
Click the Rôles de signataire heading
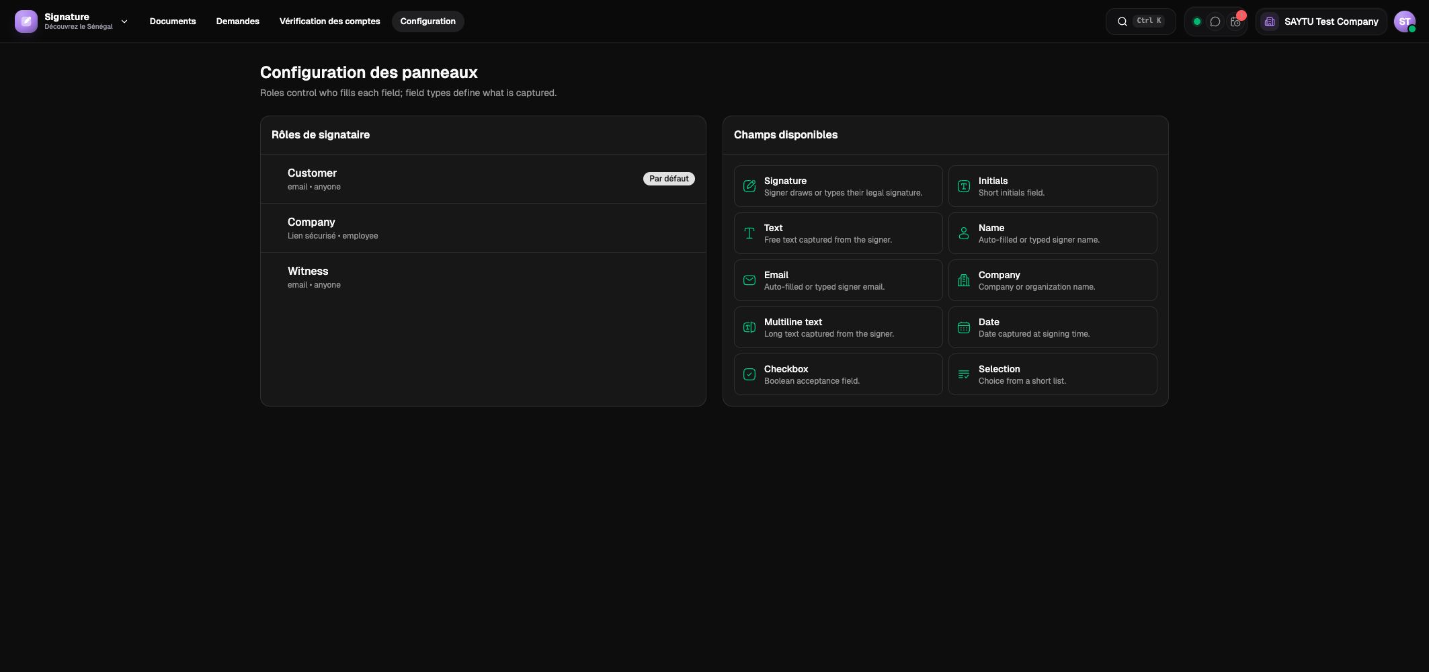click(321, 135)
